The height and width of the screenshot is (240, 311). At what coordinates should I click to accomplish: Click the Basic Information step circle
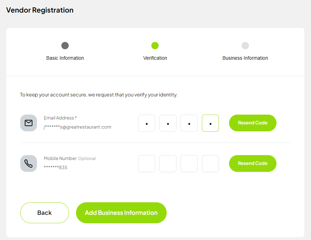[65, 45]
